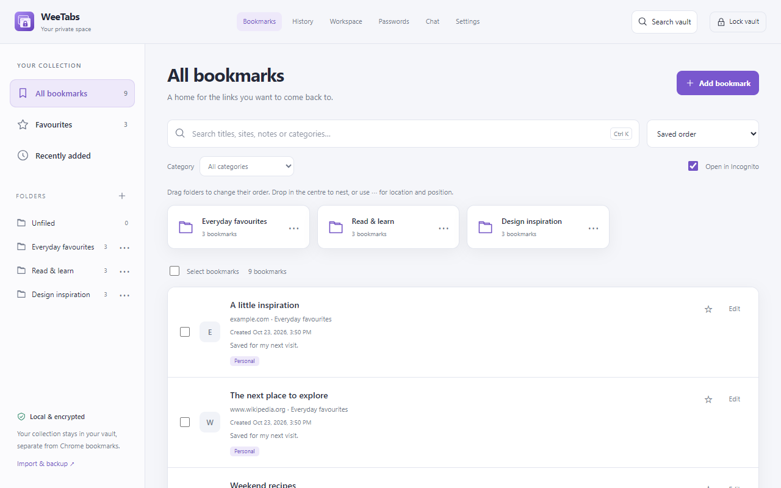The width and height of the screenshot is (781, 488).
Task: Open 'The next place to explore' title
Action: click(x=279, y=395)
